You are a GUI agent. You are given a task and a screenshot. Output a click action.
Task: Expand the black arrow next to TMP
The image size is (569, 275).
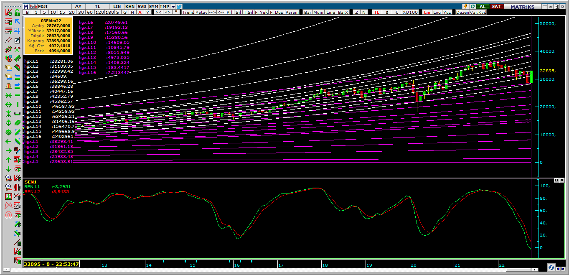click(173, 7)
